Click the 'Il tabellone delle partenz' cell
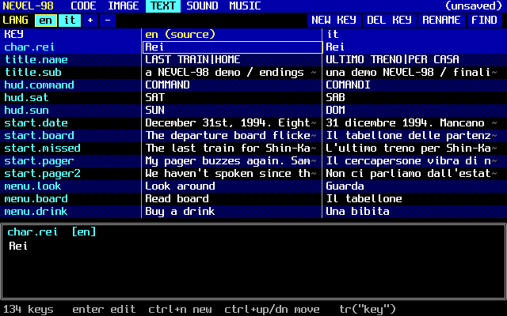The image size is (507, 316). point(415,135)
